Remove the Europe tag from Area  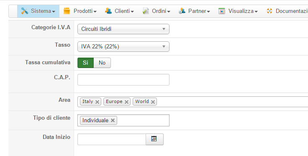(x=127, y=102)
